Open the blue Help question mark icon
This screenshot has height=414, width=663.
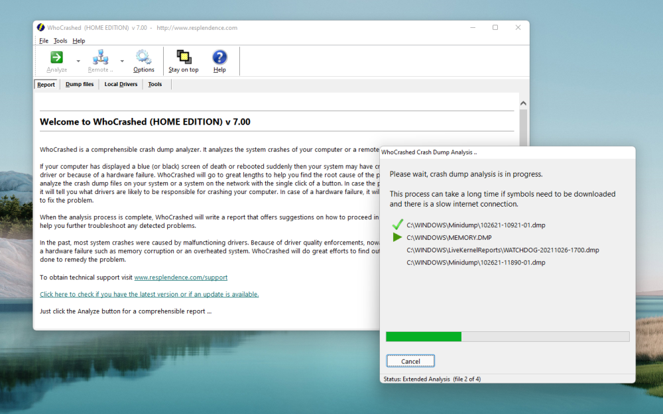[x=219, y=57]
